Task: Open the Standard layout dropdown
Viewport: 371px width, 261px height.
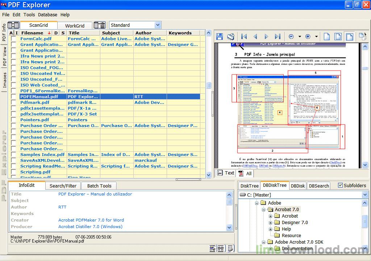Action: coord(158,25)
